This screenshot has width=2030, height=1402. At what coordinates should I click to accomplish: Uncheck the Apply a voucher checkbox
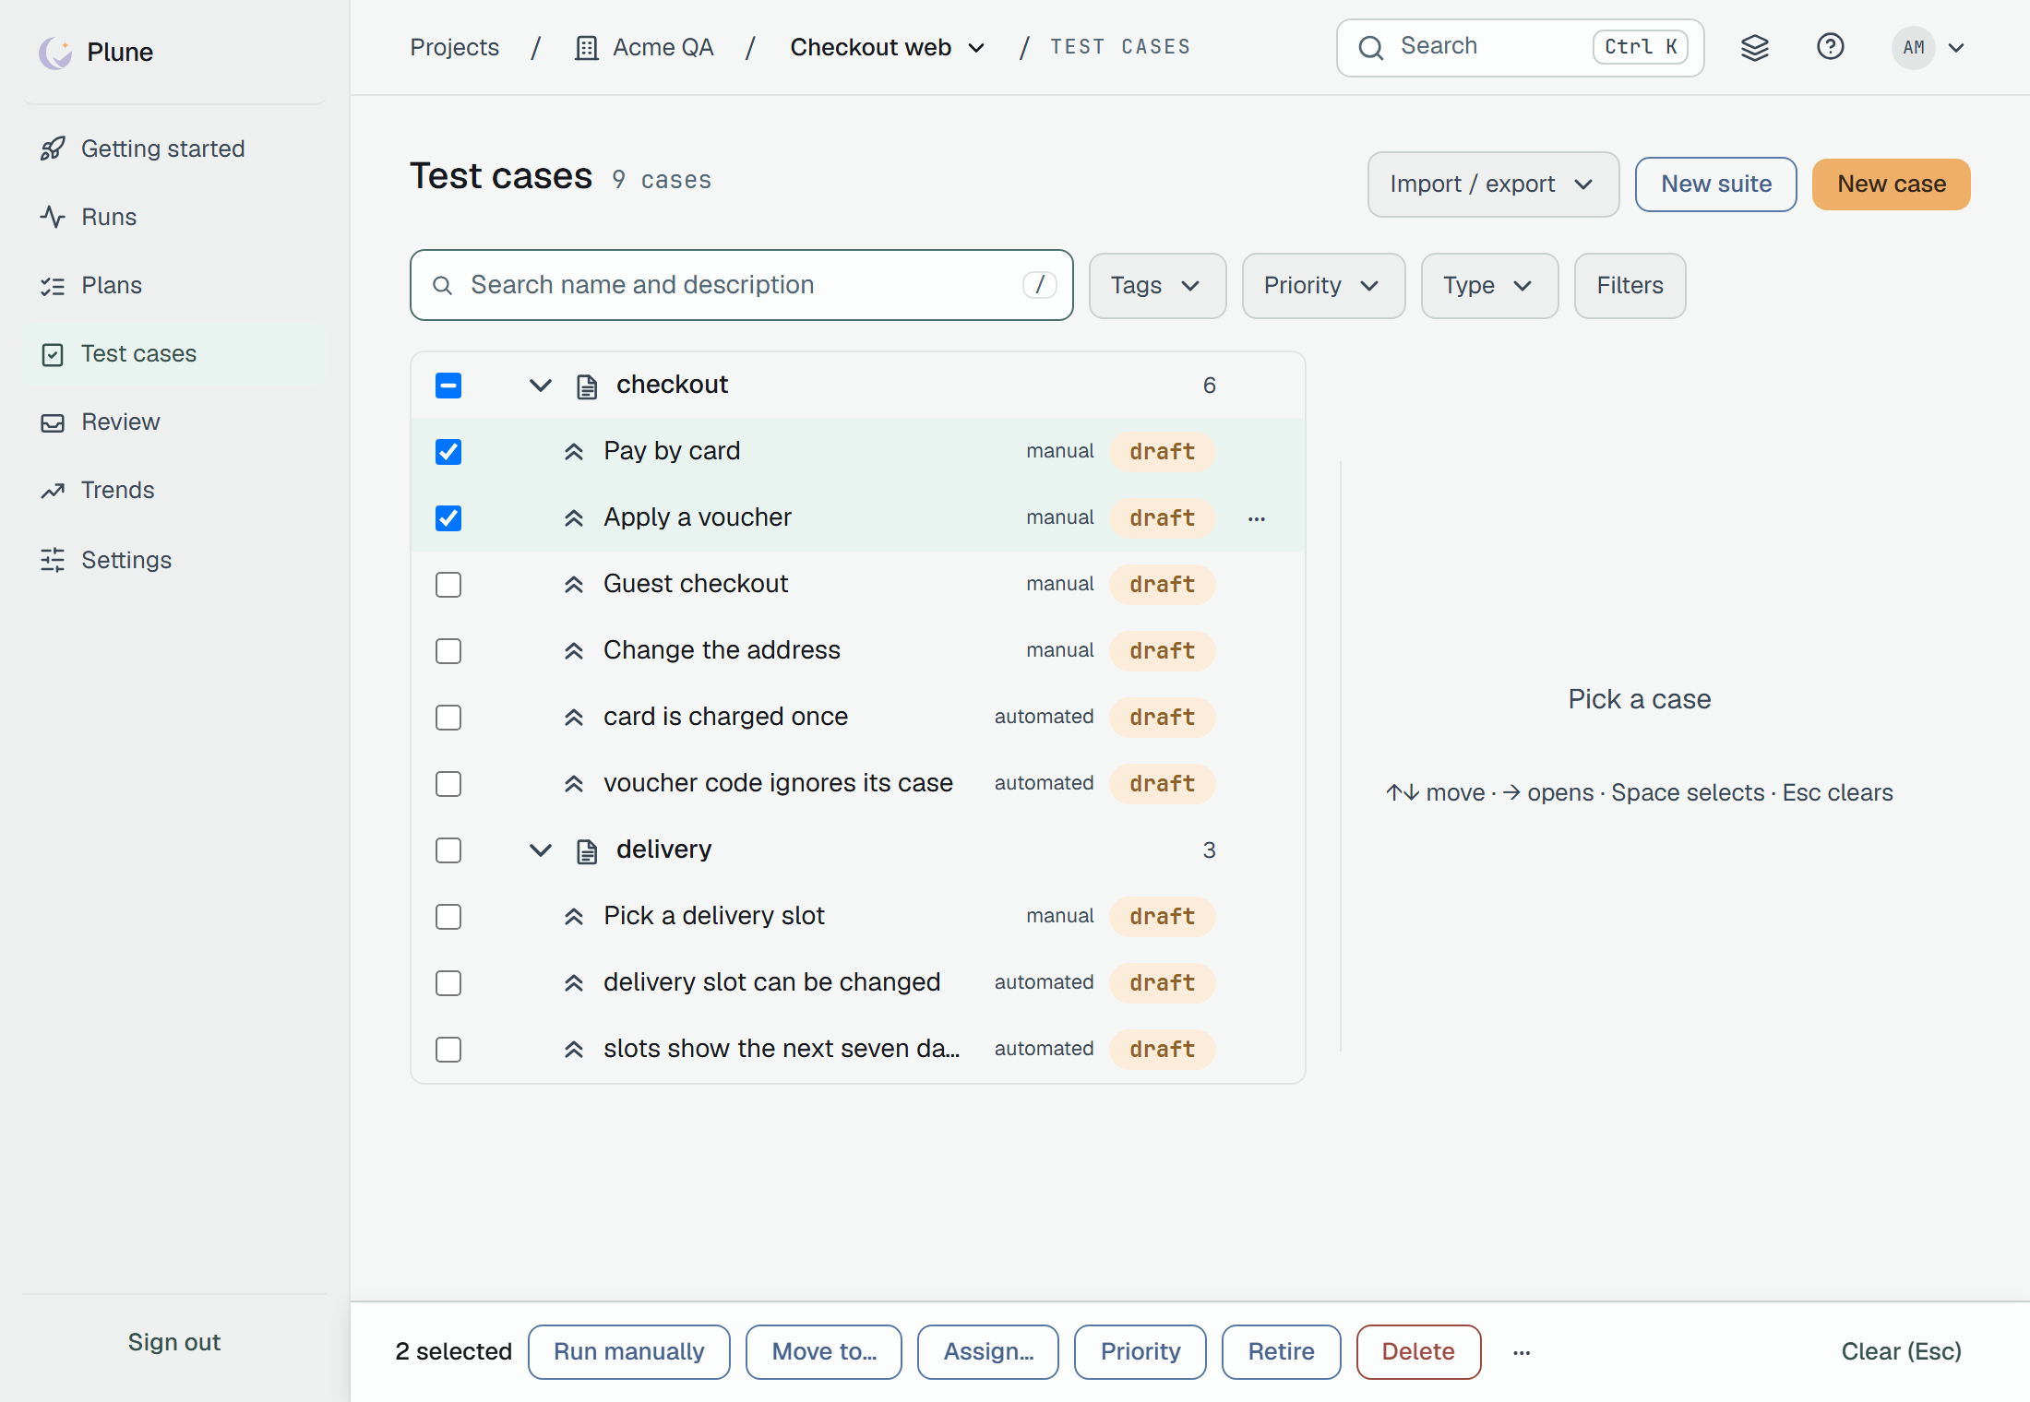pyautogui.click(x=448, y=518)
